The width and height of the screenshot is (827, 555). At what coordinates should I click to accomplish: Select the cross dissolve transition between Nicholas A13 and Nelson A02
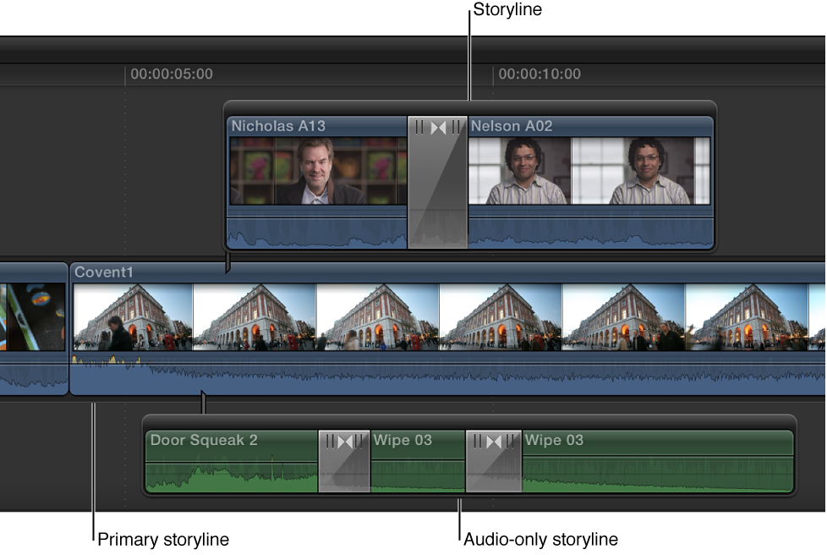(x=437, y=183)
